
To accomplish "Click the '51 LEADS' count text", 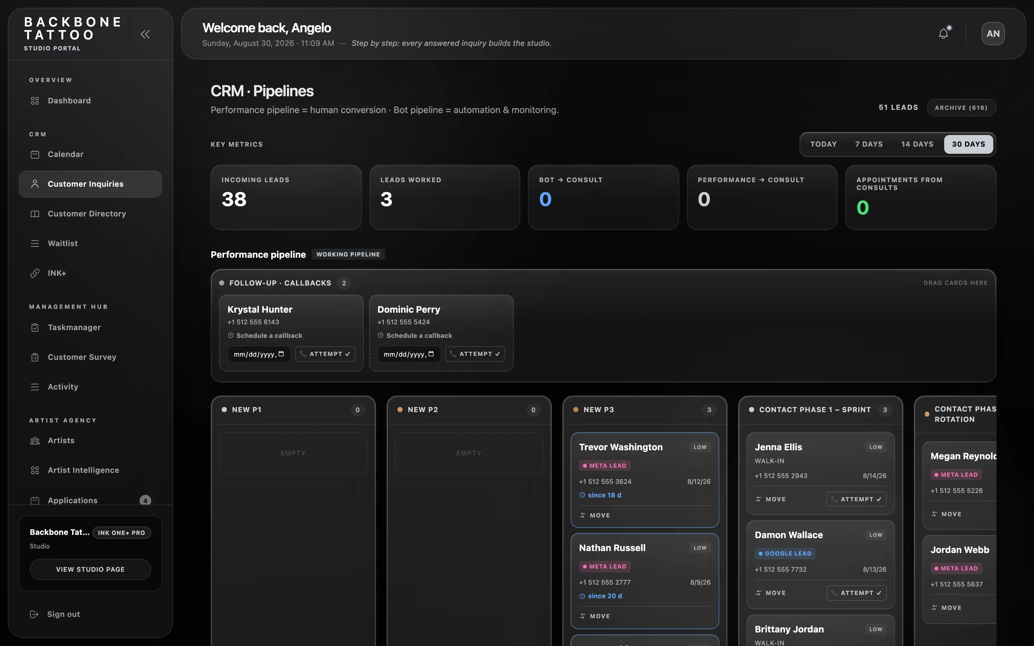I will pos(899,108).
